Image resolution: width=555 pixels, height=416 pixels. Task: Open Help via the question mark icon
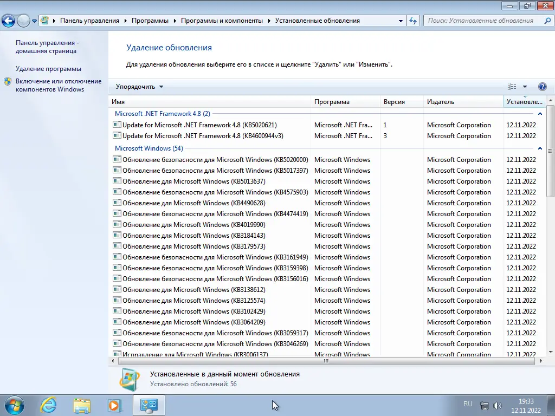[x=543, y=86]
